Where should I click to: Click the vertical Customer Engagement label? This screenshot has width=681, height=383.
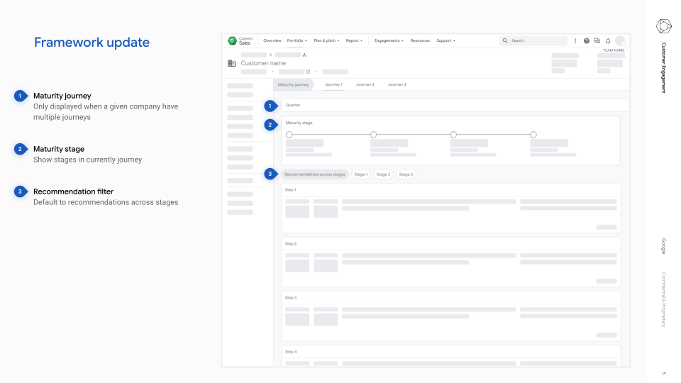[x=664, y=68]
